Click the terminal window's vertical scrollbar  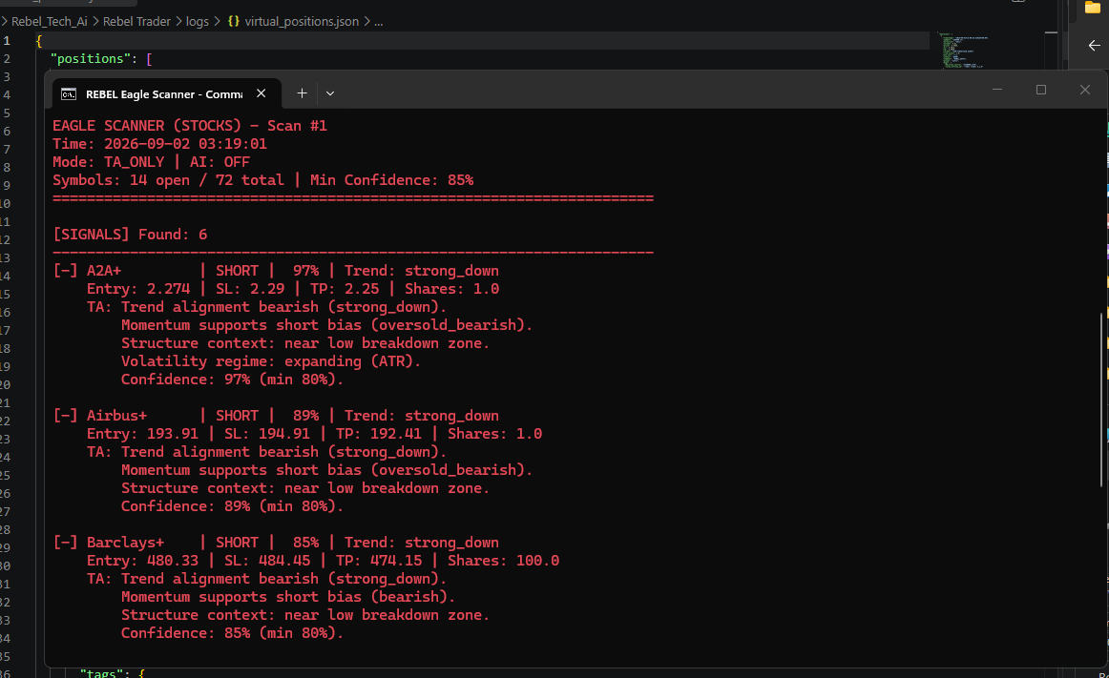click(x=1102, y=401)
